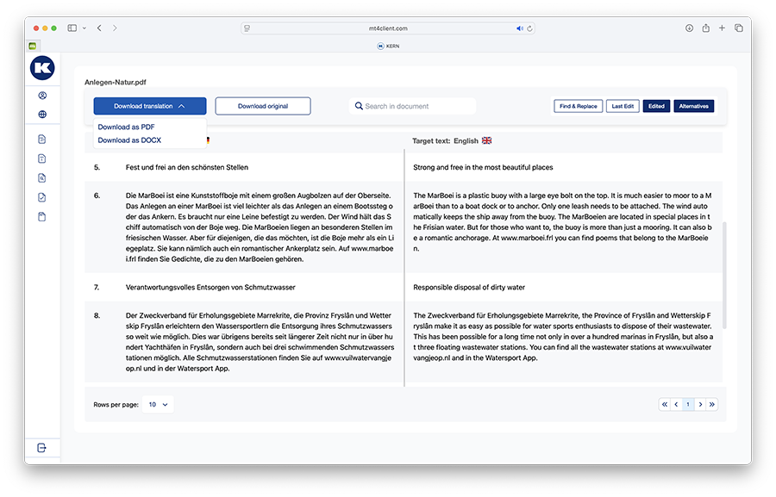Select the KERN browser tab

388,46
